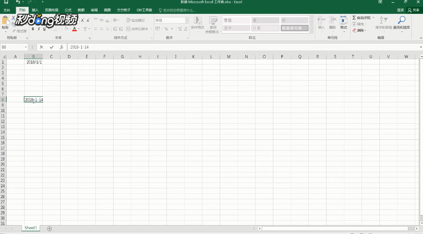Expand the Merge and Center dropdown arrow
This screenshot has height=234, width=423.
coord(151,29)
